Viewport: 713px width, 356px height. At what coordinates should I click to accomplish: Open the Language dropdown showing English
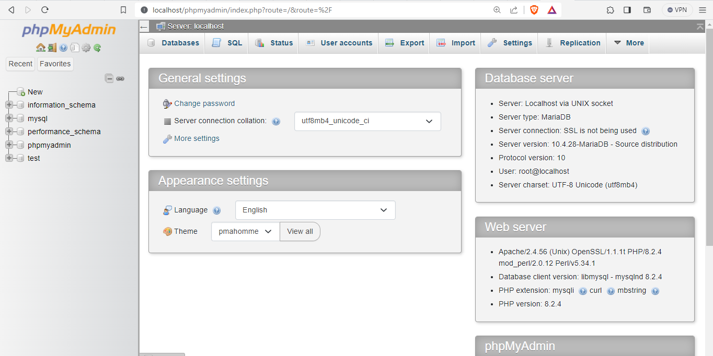pyautogui.click(x=315, y=210)
